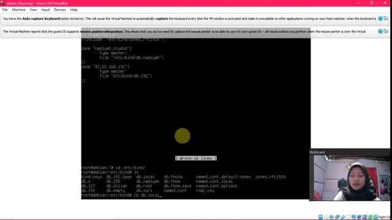This screenshot has height=220, width=392.
Task: Click the 'Wrote 16 lines' nano status message
Action: pos(196,158)
